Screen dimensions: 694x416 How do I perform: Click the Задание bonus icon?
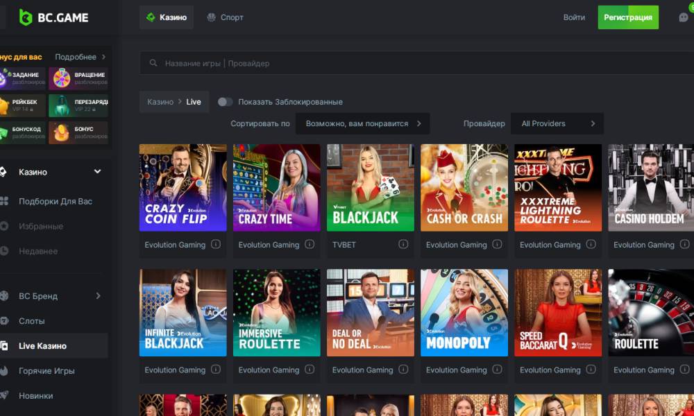[22, 78]
